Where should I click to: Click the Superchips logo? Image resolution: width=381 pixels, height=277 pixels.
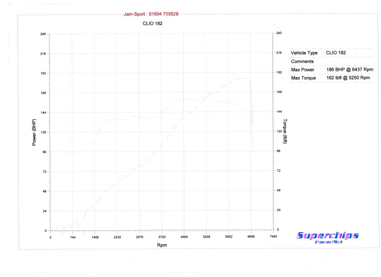(x=328, y=236)
